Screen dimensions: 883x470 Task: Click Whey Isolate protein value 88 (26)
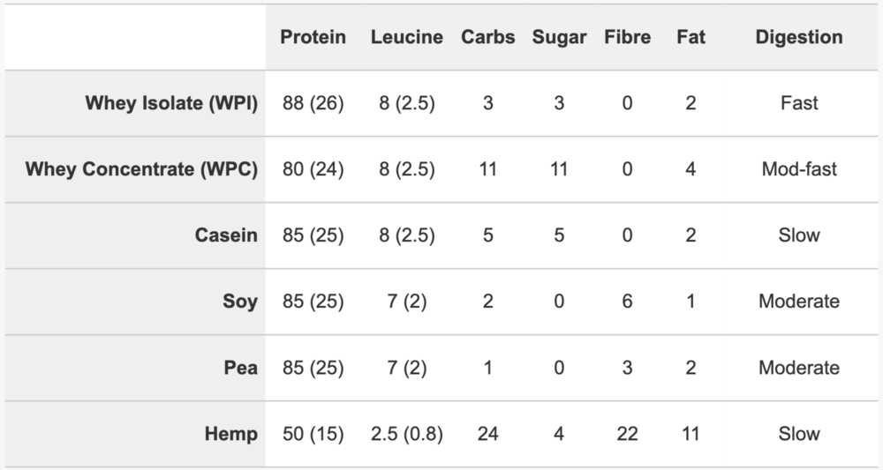tap(313, 103)
